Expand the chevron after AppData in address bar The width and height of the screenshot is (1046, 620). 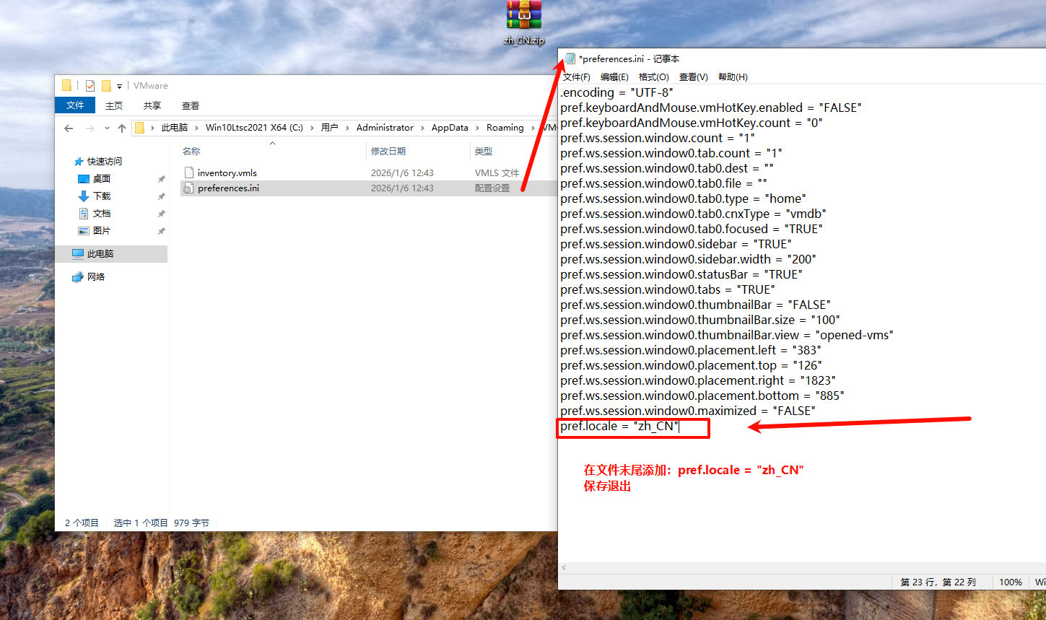pos(477,128)
